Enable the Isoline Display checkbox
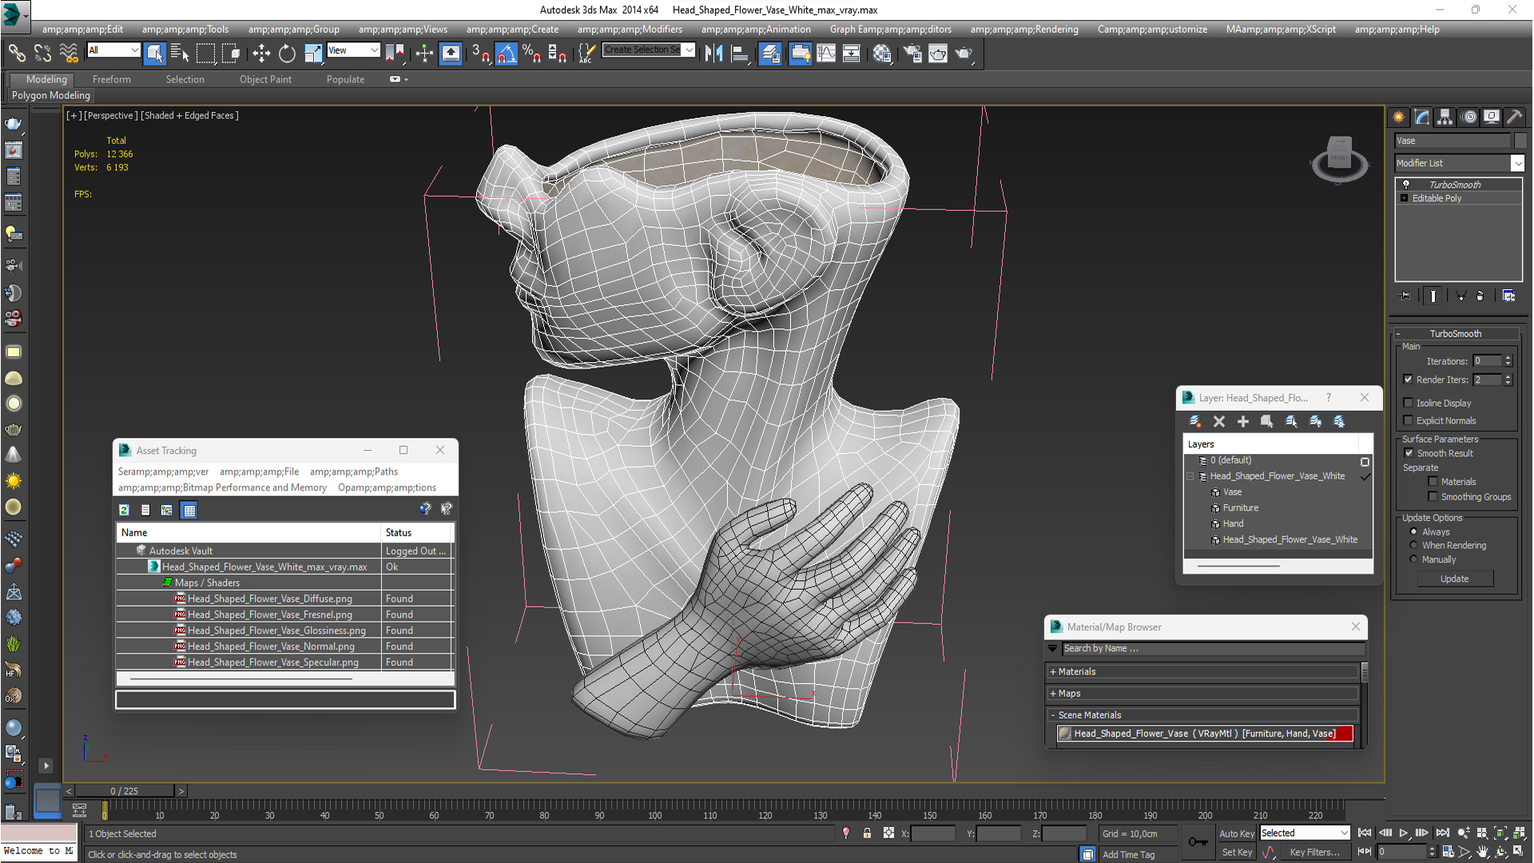The width and height of the screenshot is (1534, 863). tap(1409, 403)
